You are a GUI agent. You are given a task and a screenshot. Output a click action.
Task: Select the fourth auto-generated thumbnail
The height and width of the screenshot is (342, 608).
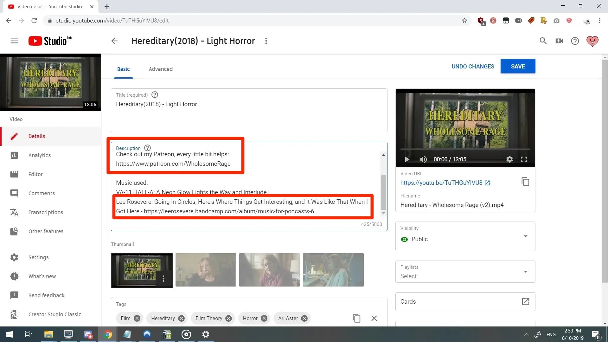coord(333,270)
